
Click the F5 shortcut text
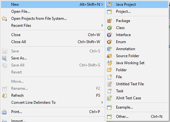pyautogui.click(x=98, y=95)
